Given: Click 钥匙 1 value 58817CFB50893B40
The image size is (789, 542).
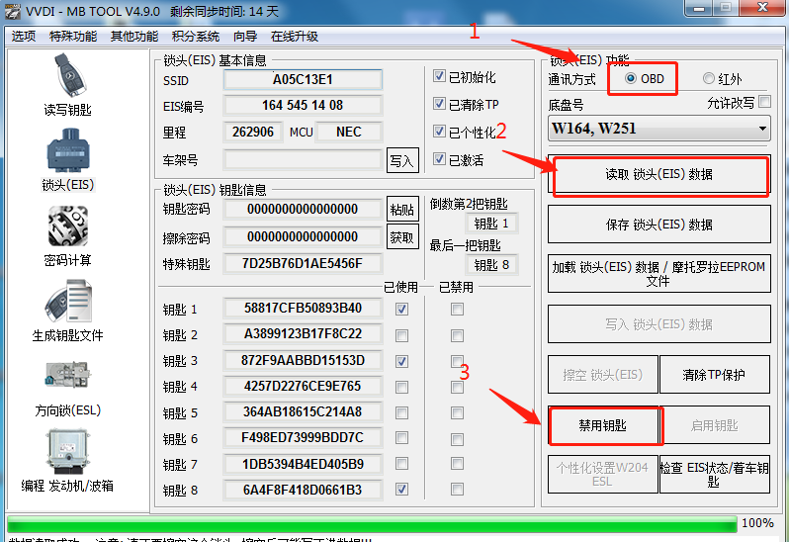Looking at the screenshot, I should 303,308.
